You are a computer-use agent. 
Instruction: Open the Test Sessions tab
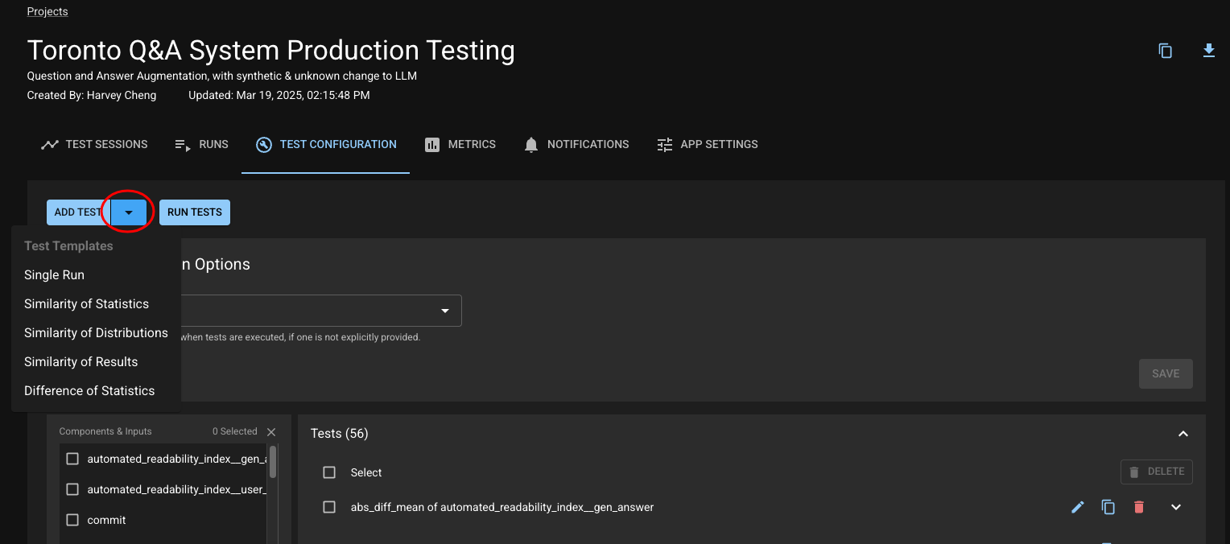94,145
